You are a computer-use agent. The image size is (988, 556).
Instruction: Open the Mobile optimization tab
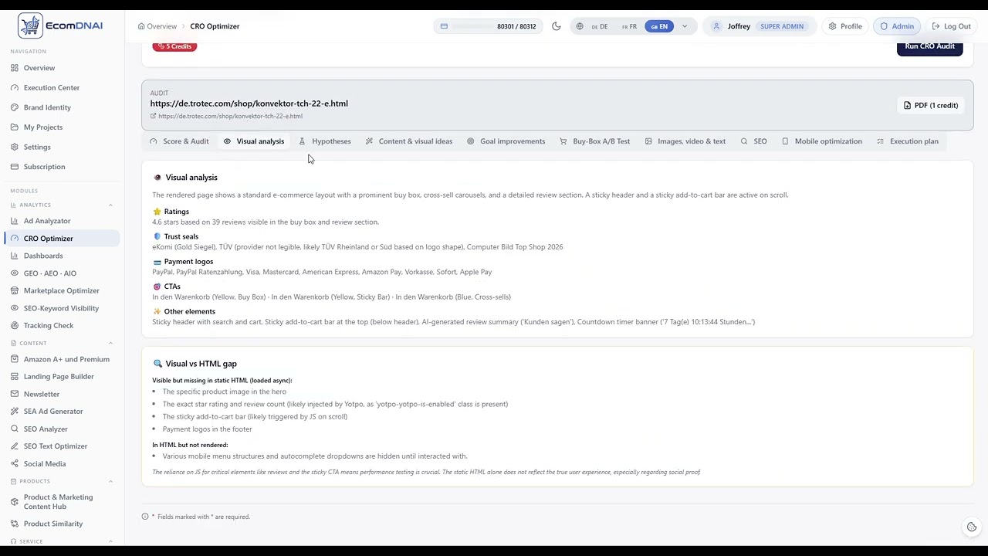point(821,141)
